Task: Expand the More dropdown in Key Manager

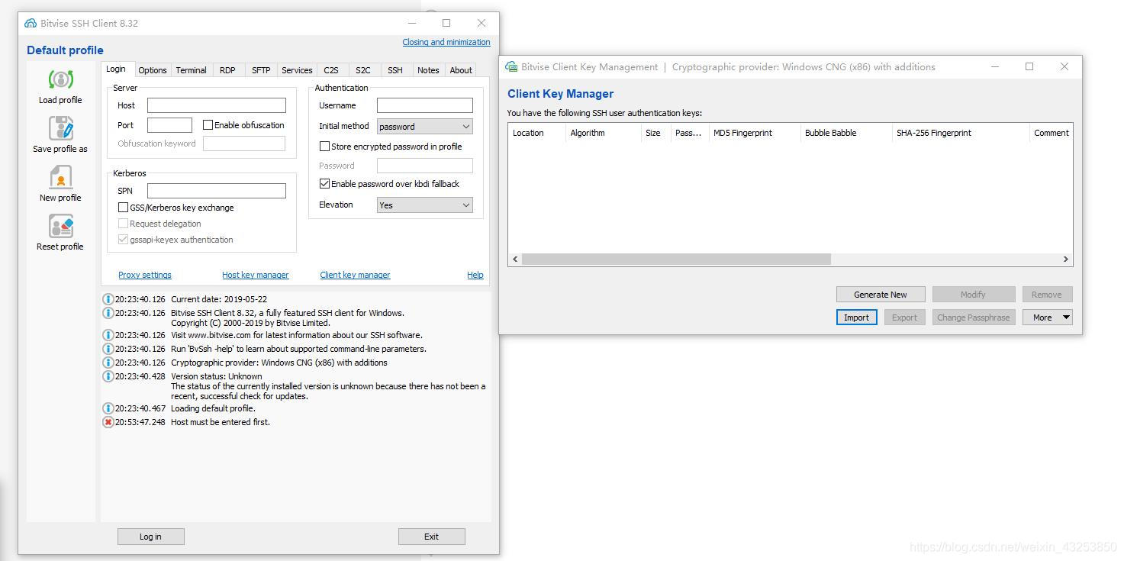Action: click(x=1048, y=317)
